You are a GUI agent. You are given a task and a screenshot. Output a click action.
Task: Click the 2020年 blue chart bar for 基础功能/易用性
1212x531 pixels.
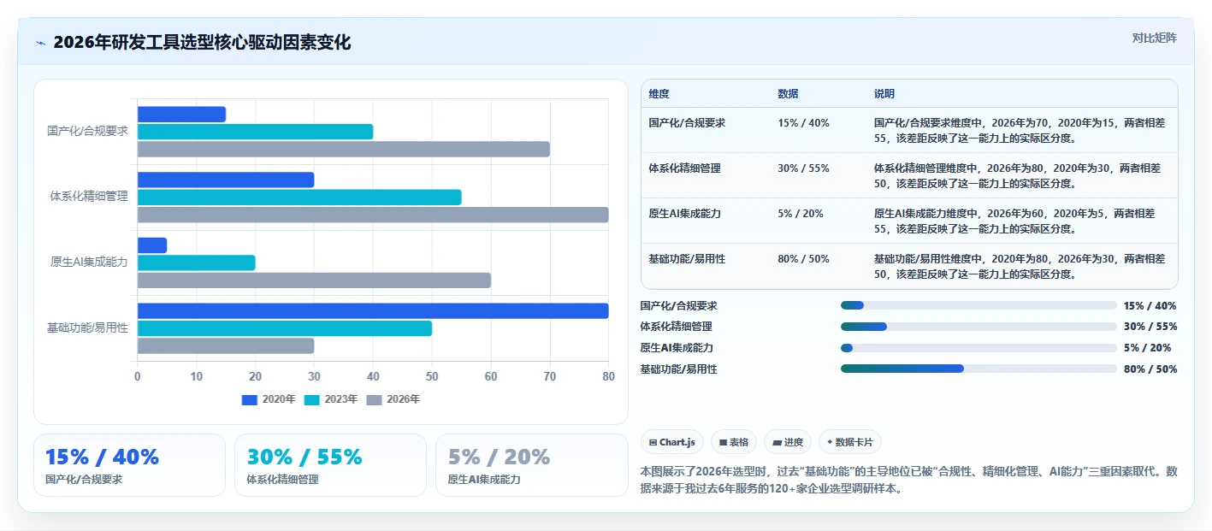tap(373, 310)
